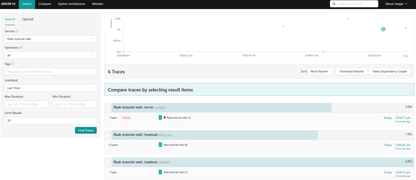Select the /error trace checkbox
This screenshot has width=416, height=180.
tap(108, 108)
